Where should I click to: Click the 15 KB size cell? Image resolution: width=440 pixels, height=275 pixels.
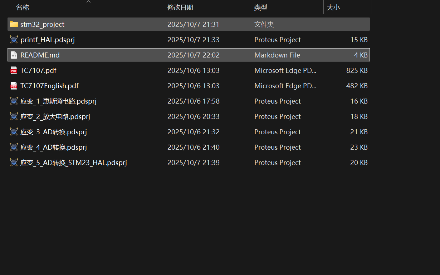[x=359, y=40]
